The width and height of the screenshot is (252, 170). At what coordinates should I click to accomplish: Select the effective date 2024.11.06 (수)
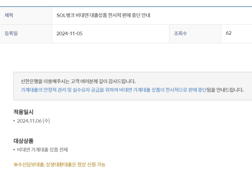(34, 121)
